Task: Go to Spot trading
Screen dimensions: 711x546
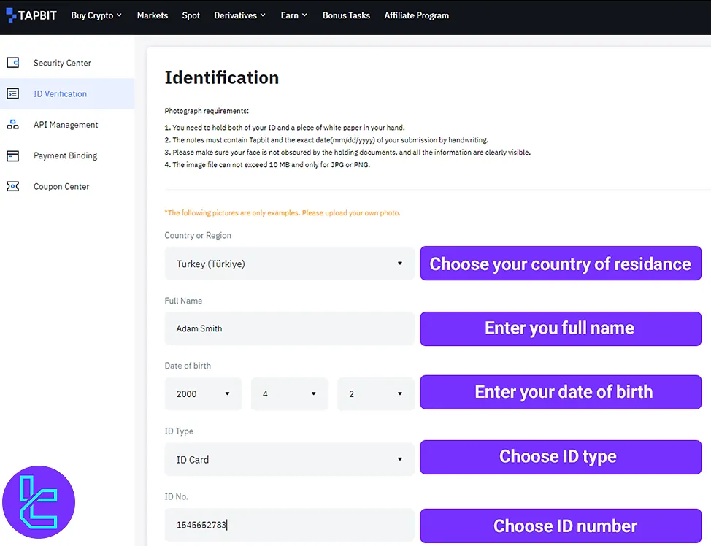Action: coord(191,15)
